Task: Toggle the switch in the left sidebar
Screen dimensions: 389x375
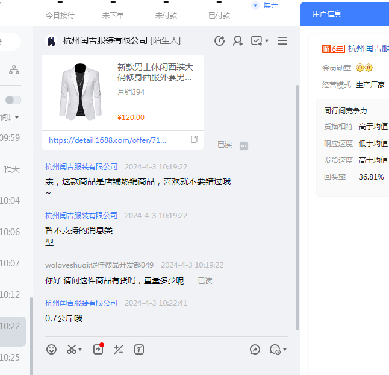Action: [x=13, y=100]
